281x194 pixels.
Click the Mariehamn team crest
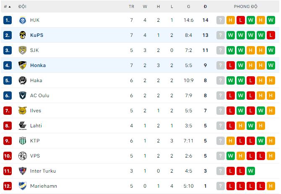(23, 186)
